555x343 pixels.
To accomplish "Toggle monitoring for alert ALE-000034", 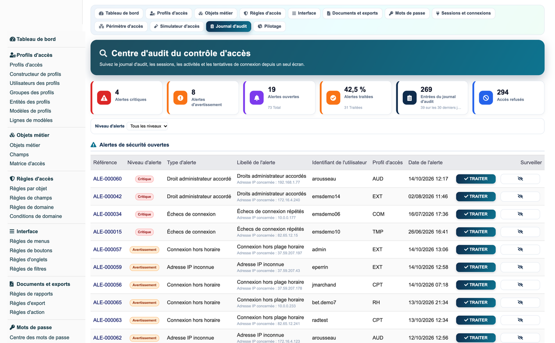I will 520,214.
